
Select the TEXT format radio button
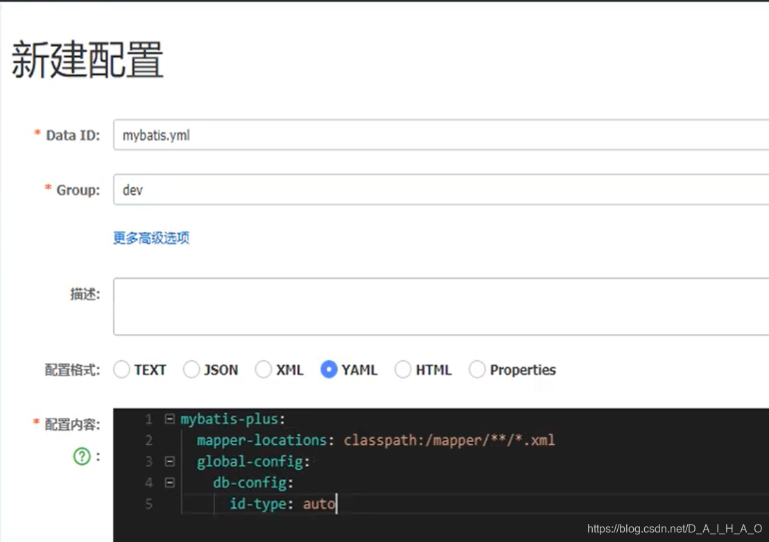point(121,370)
